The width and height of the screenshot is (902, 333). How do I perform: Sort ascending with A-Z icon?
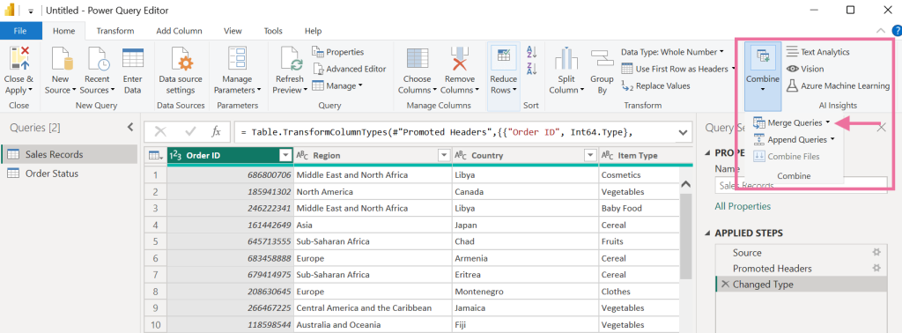pos(531,52)
